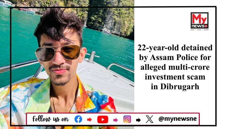Click the X (Twitter) logo
This screenshot has height=129, width=227.
(x=149, y=119)
